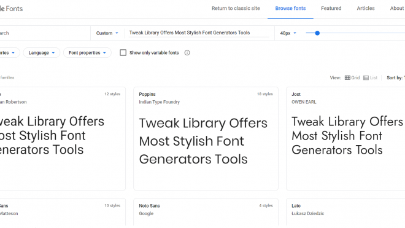
Task: Expand the Language filter dropdown
Action: (x=42, y=53)
